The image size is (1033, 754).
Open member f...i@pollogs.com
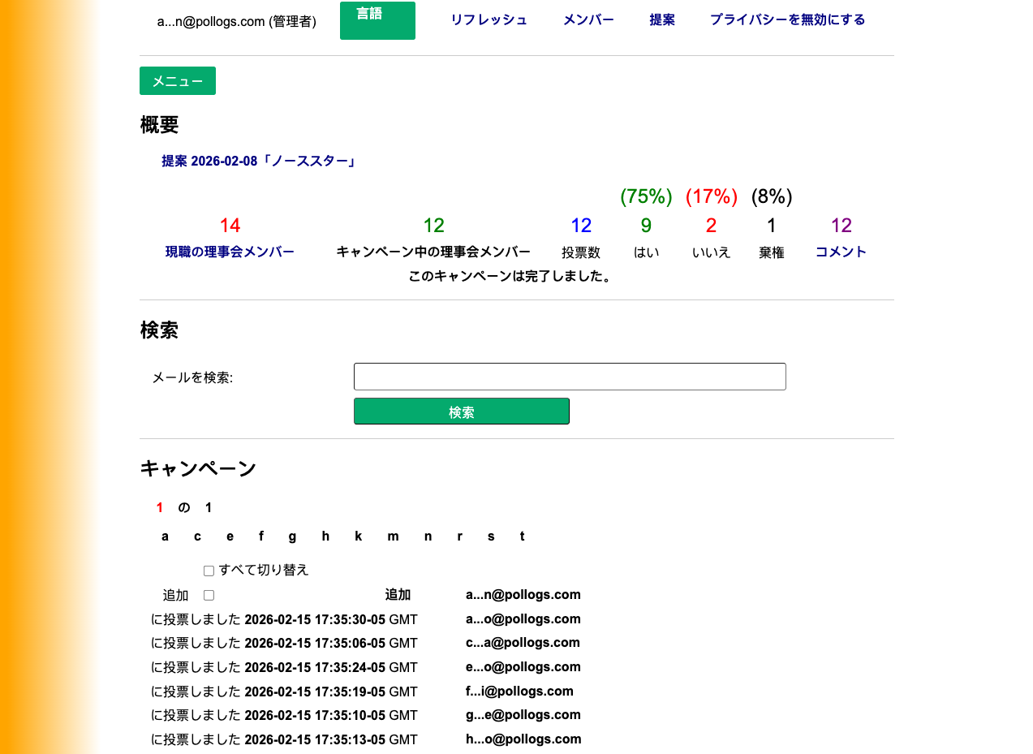click(x=519, y=691)
